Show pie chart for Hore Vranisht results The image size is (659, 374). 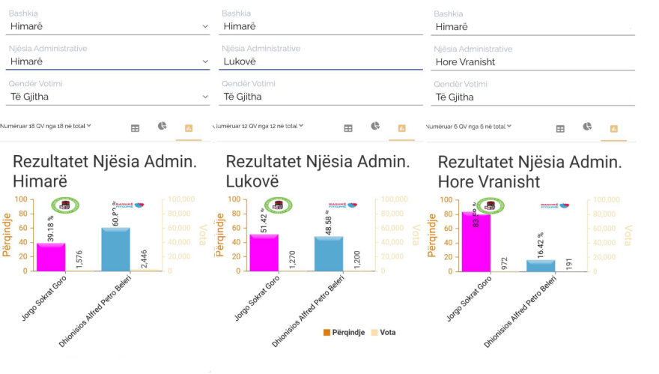[x=587, y=127]
